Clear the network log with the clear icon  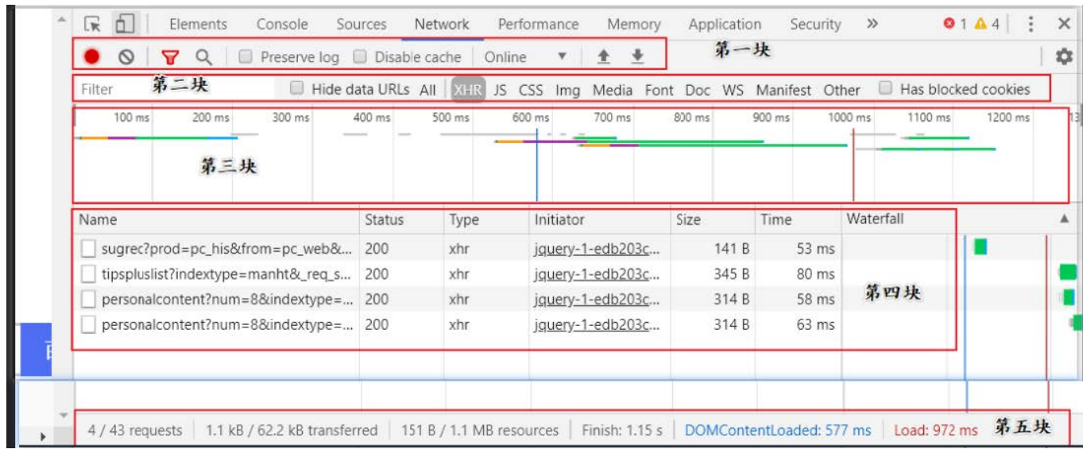126,56
